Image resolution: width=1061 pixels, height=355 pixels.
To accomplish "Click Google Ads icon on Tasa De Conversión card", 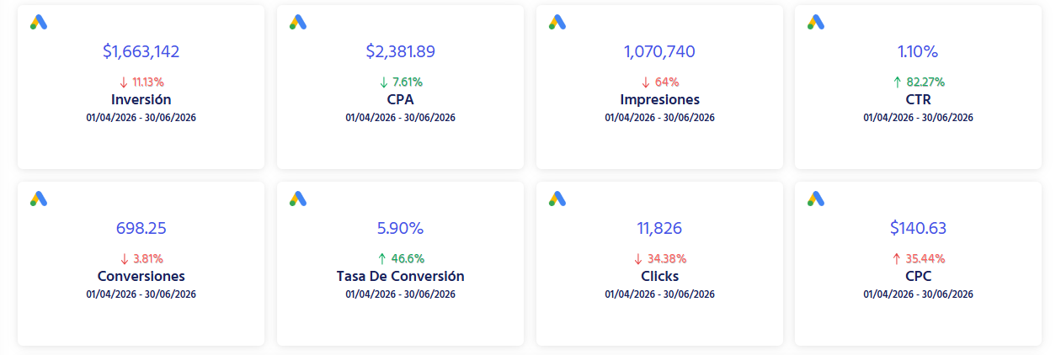I will point(298,199).
